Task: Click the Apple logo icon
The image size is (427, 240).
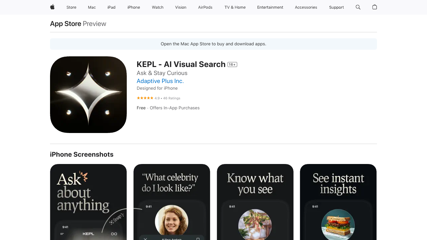Action: pos(52,7)
